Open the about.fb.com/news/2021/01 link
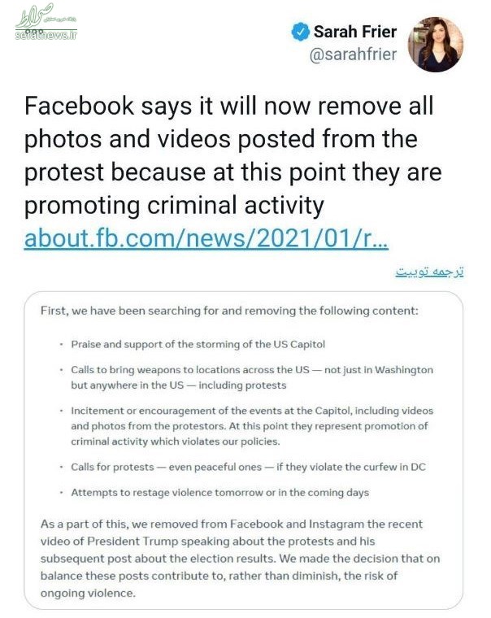 (x=206, y=238)
